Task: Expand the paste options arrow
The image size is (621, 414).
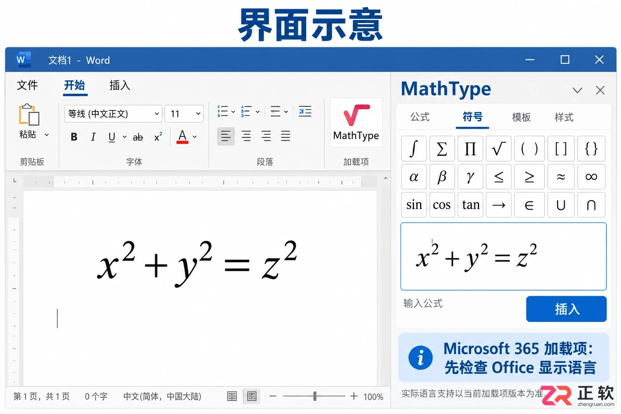Action: click(47, 135)
